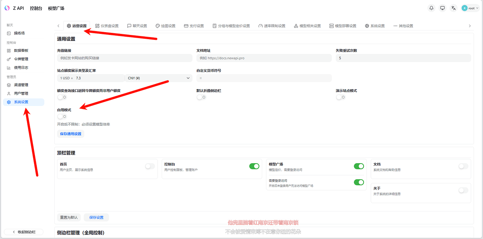483x239 pixels.
Task: Click the 用户管理 person icon
Action: [9, 93]
